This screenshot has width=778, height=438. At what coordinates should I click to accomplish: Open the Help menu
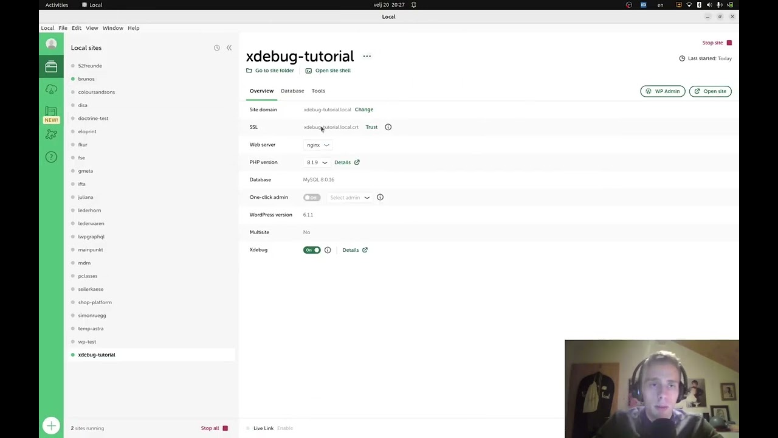133,28
